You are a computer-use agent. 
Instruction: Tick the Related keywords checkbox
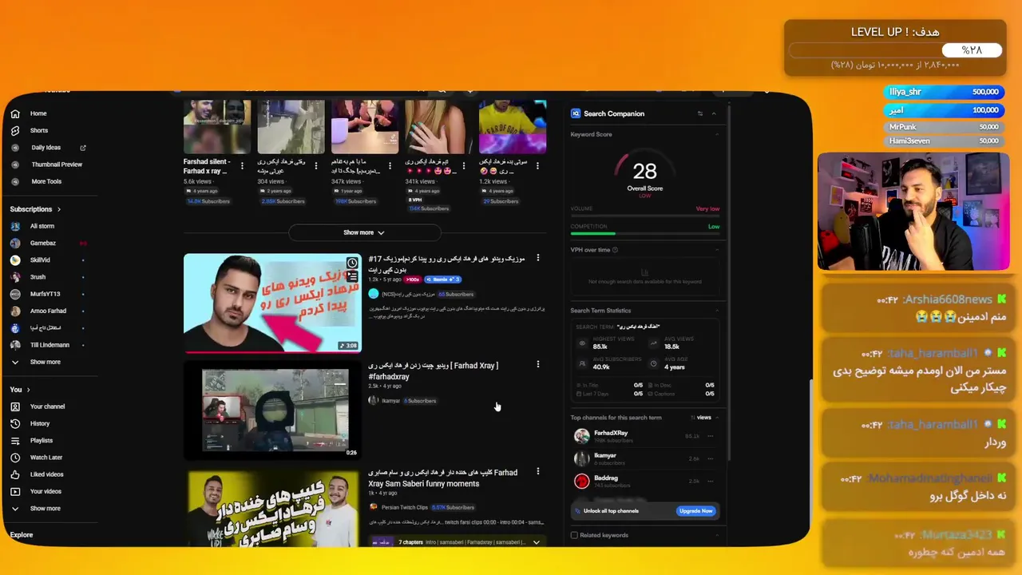(x=574, y=535)
